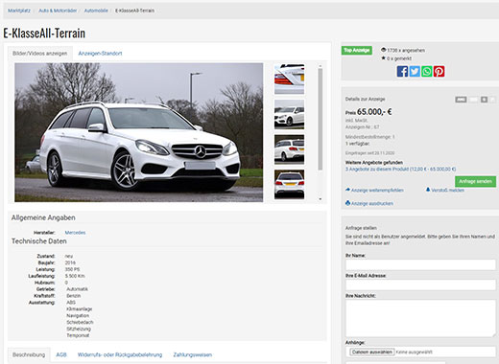Open the Mercedes manufacturer link
This screenshot has width=499, height=364.
(75, 233)
